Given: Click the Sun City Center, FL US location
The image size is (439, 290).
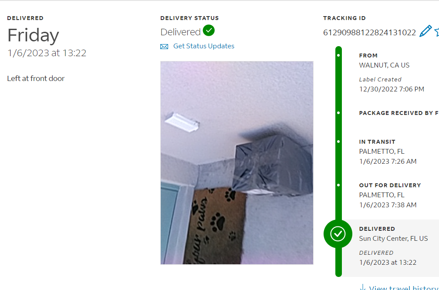Looking at the screenshot, I should (x=393, y=239).
